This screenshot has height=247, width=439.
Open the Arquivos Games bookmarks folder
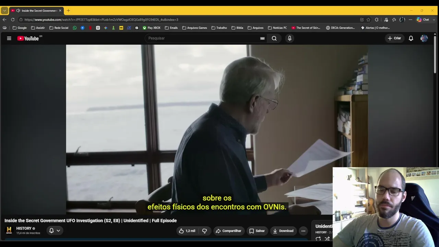(x=194, y=28)
